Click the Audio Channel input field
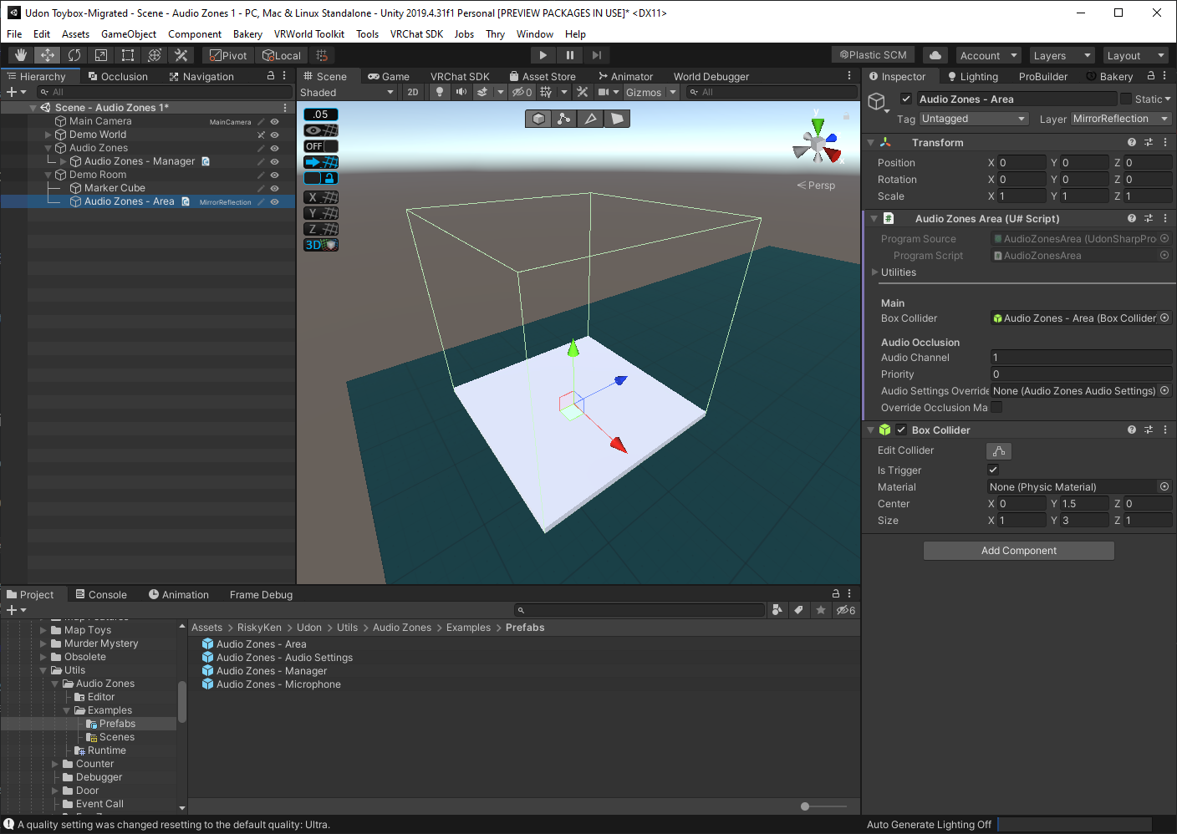1177x834 pixels. [x=1081, y=358]
